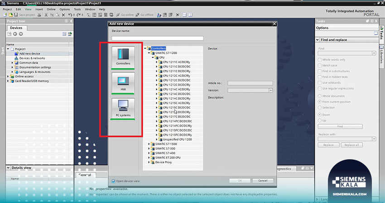This screenshot has height=203, width=385.
Task: Click the Split editor space vertically icon
Action: [190, 15]
